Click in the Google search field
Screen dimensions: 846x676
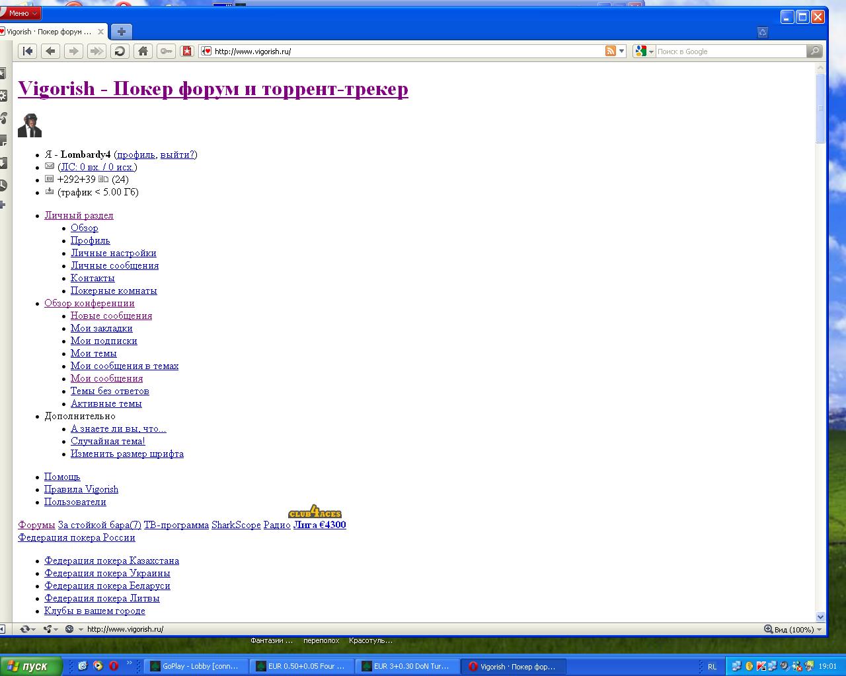point(727,51)
